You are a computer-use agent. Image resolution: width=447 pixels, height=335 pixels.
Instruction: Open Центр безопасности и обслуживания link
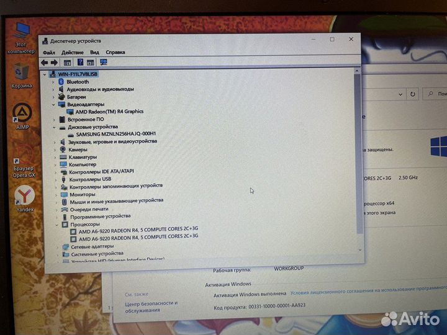pyautogui.click(x=151, y=306)
